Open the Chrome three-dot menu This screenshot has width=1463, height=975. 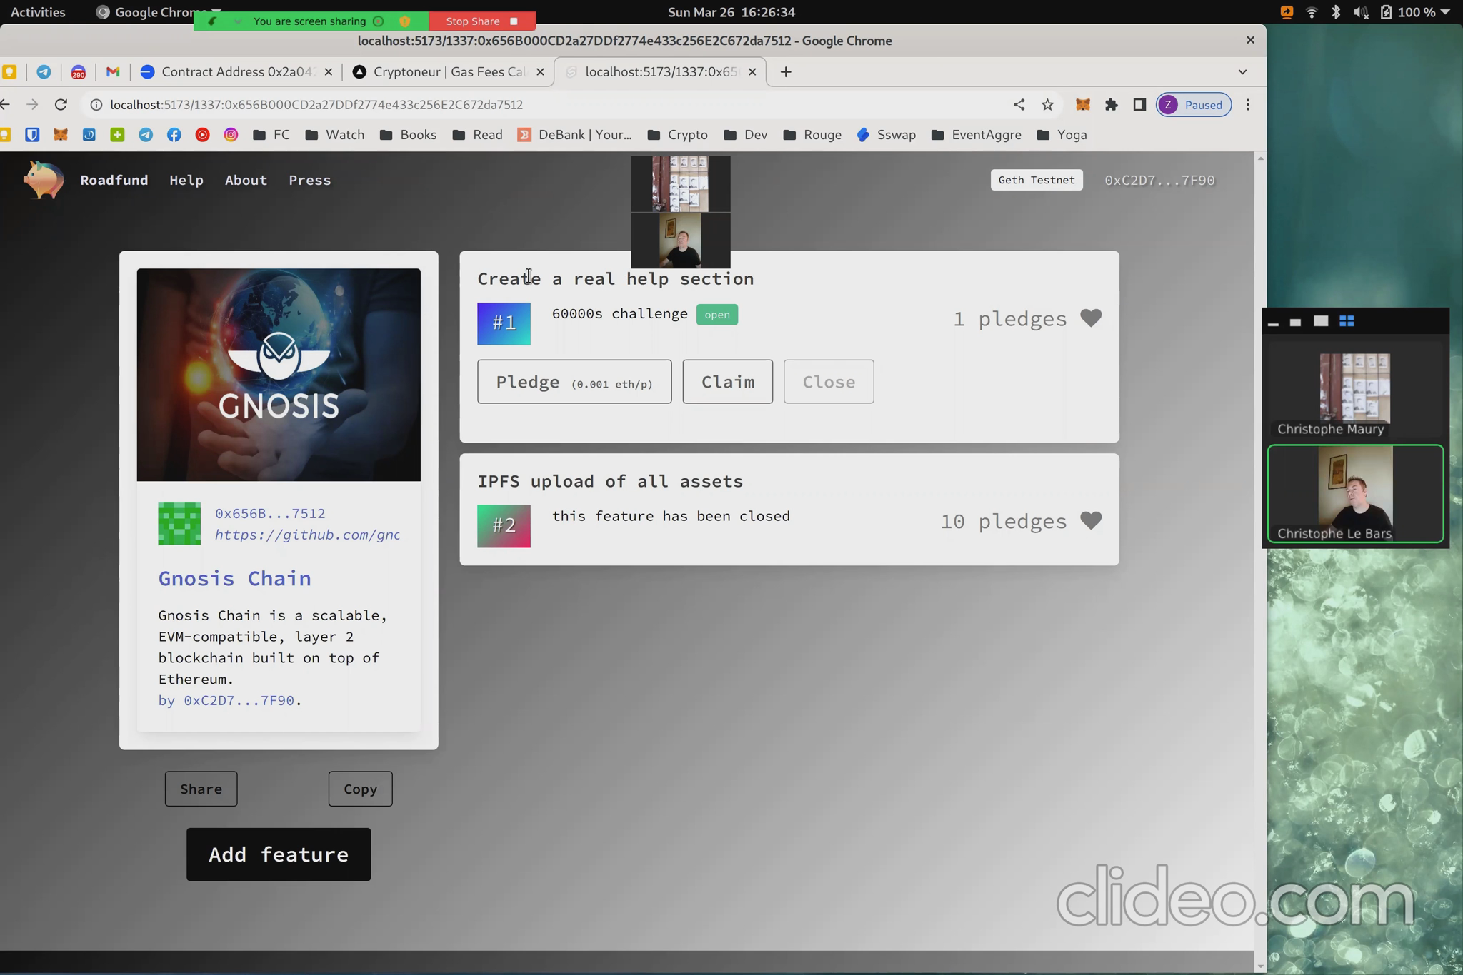tap(1248, 105)
